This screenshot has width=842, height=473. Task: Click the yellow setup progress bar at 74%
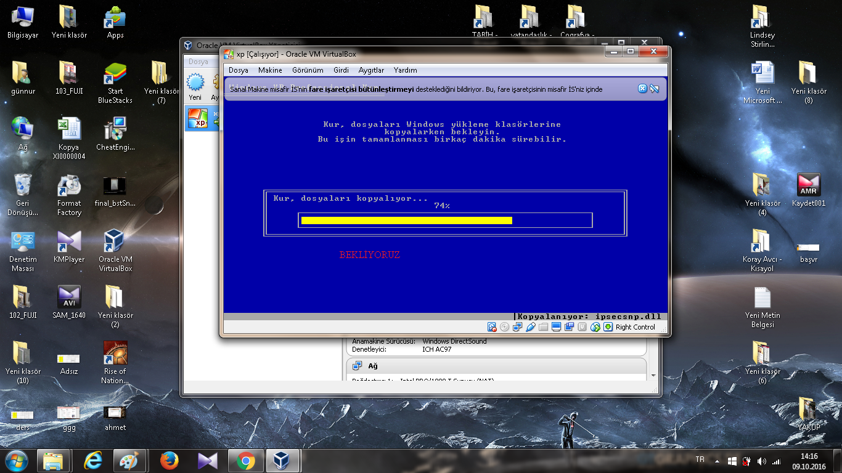tap(407, 220)
